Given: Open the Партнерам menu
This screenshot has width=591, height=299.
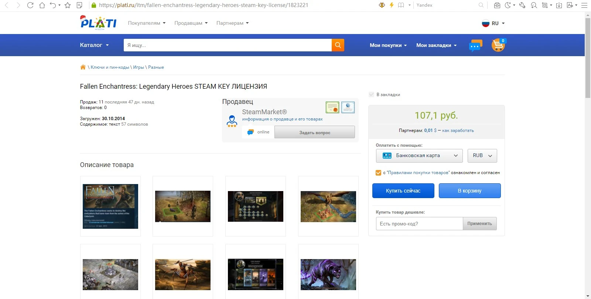Looking at the screenshot, I should click(x=233, y=23).
